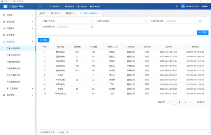Click the 上报时间 column header
Screen dimensions: 211x135
pyautogui.click(x=168, y=47)
